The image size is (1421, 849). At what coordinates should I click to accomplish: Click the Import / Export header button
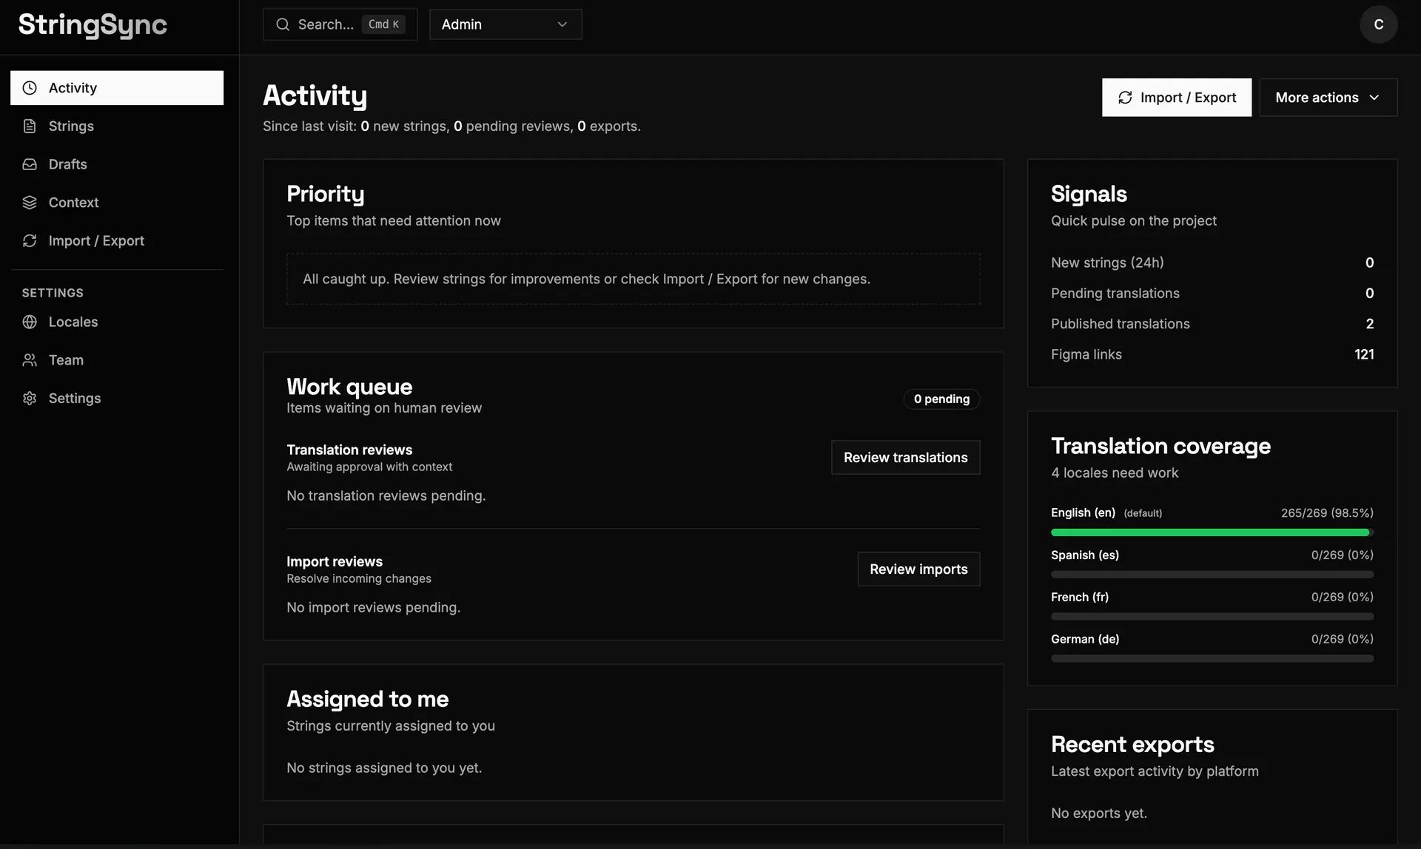coord(1176,98)
